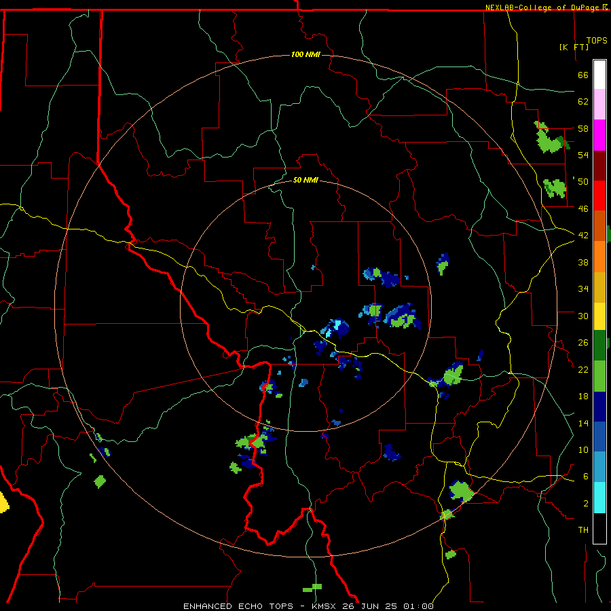Click legend value "18"
The image size is (611, 611).
click(x=583, y=396)
